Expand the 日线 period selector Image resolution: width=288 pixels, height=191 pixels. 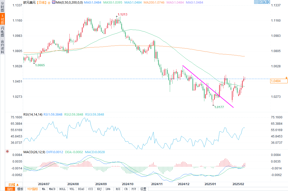pyautogui.click(x=14, y=184)
